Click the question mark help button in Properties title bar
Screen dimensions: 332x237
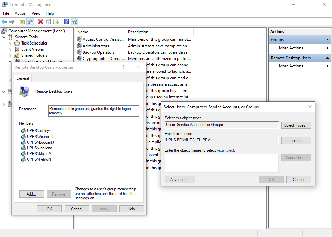click(123, 67)
